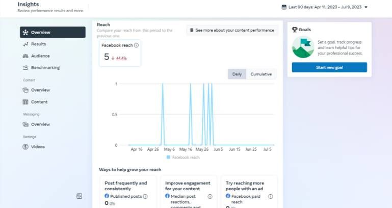The width and height of the screenshot is (392, 208).
Task: Collapse the sidebar using the panel icon
Action: click(x=79, y=196)
